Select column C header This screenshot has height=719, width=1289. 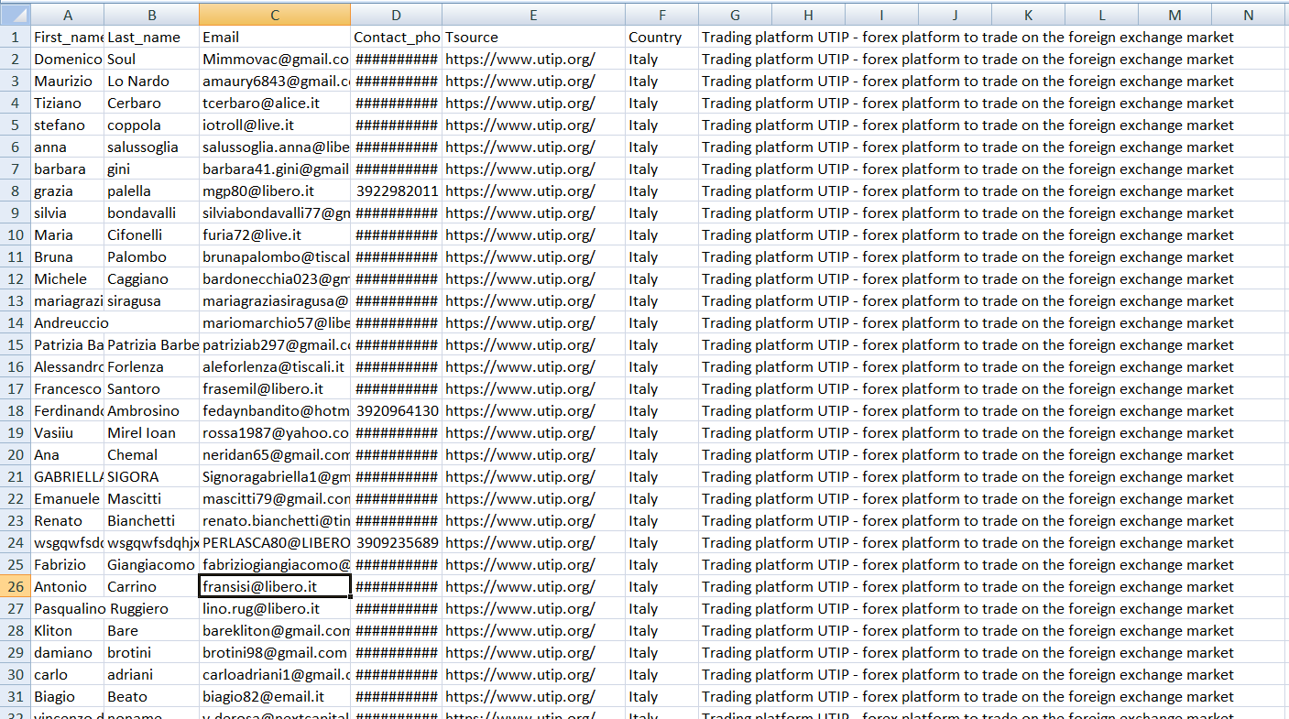point(275,15)
